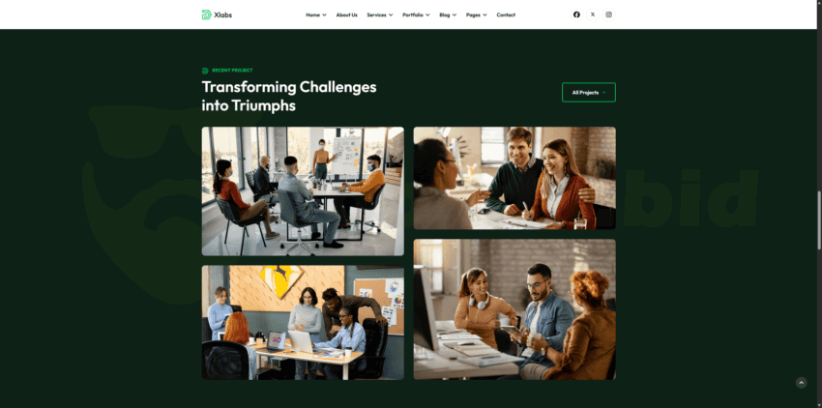Open the coworkers with headphones project image
This screenshot has width=822, height=408.
click(514, 309)
